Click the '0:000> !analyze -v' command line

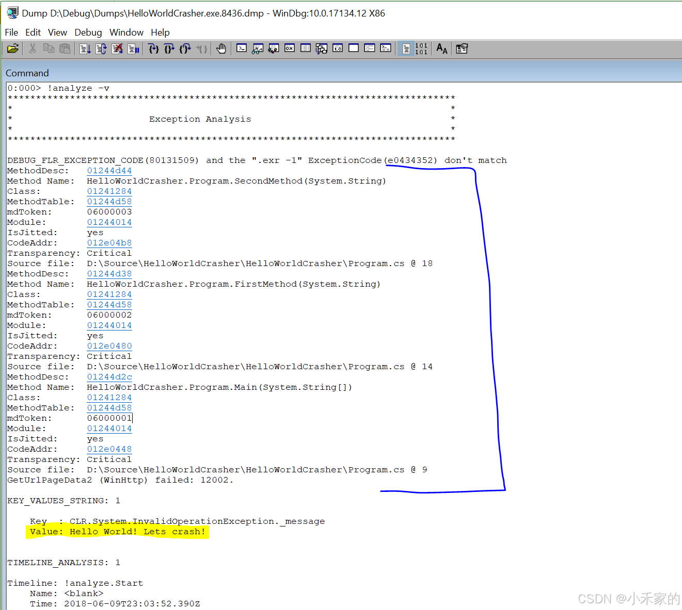[x=58, y=88]
